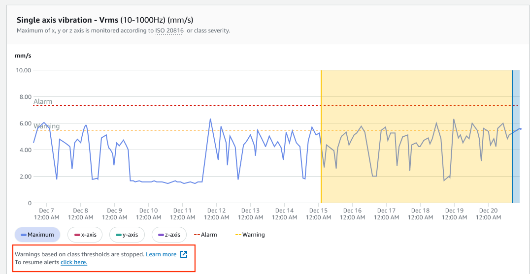This screenshot has width=530, height=274.
Task: Click the Dec 7 12:00 AM axis label
Action: pos(46,213)
